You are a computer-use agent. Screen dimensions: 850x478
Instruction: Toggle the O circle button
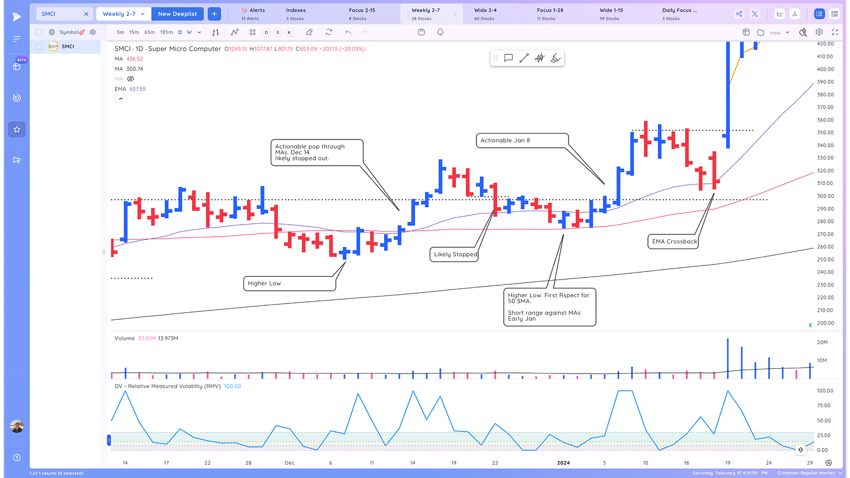(266, 33)
